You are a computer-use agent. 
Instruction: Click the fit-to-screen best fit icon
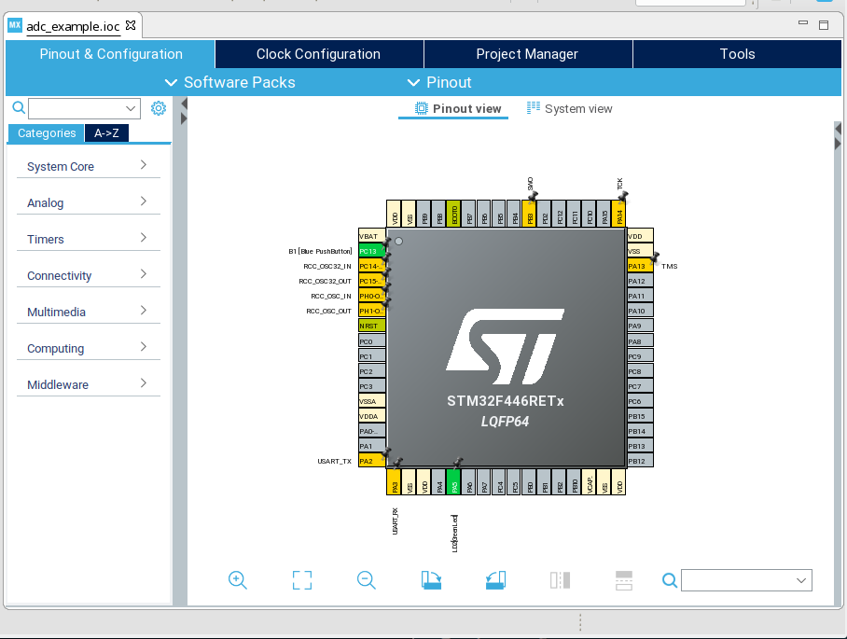point(302,580)
